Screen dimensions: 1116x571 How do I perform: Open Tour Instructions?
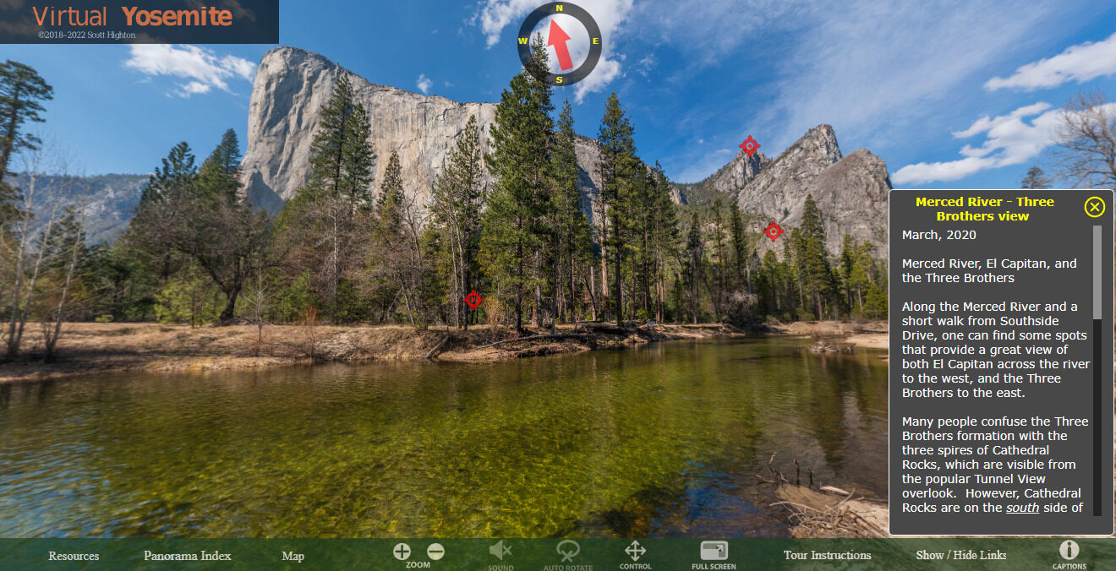pos(827,555)
